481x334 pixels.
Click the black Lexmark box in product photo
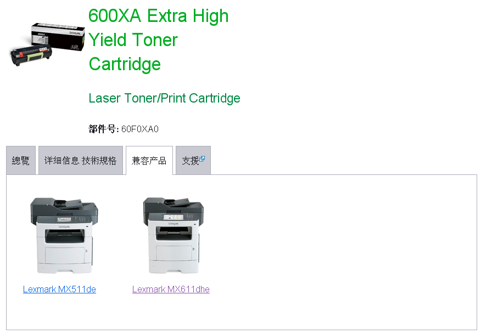pyautogui.click(x=58, y=36)
